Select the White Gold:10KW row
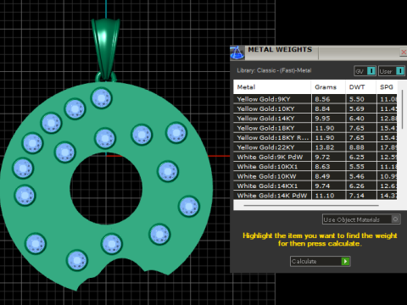Screen dimensions: 407x305 pyautogui.click(x=315, y=176)
